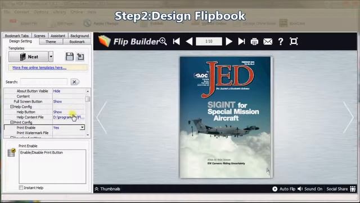Click the zoom in magnifier icon
Screen dimensions: 360x203
163,41
